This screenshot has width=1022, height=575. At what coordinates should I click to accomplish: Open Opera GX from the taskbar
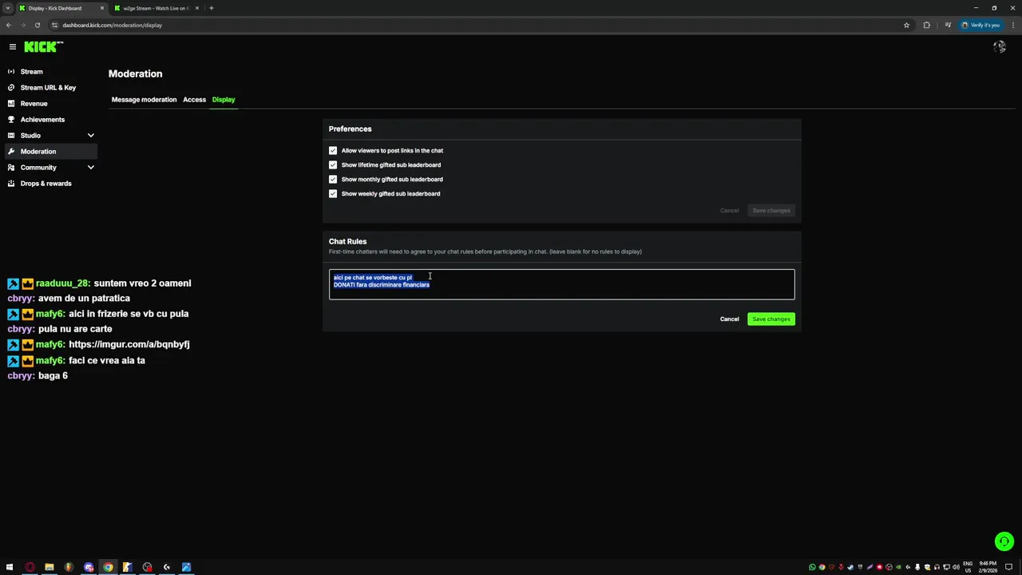[x=30, y=567]
